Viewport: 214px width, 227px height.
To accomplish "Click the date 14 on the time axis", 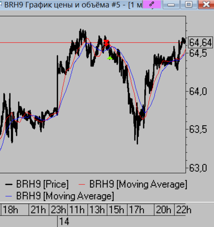I will (64, 222).
